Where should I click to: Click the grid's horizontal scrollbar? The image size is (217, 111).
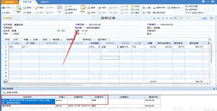107,84
